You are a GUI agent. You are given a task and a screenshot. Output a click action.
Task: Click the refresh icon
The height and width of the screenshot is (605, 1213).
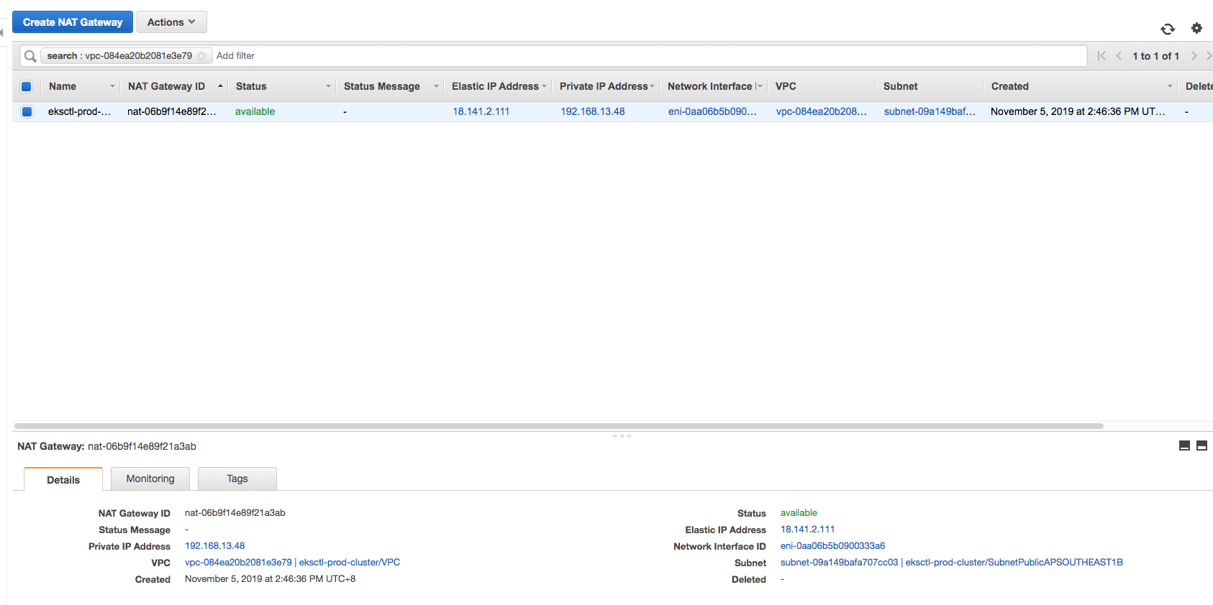click(x=1167, y=29)
